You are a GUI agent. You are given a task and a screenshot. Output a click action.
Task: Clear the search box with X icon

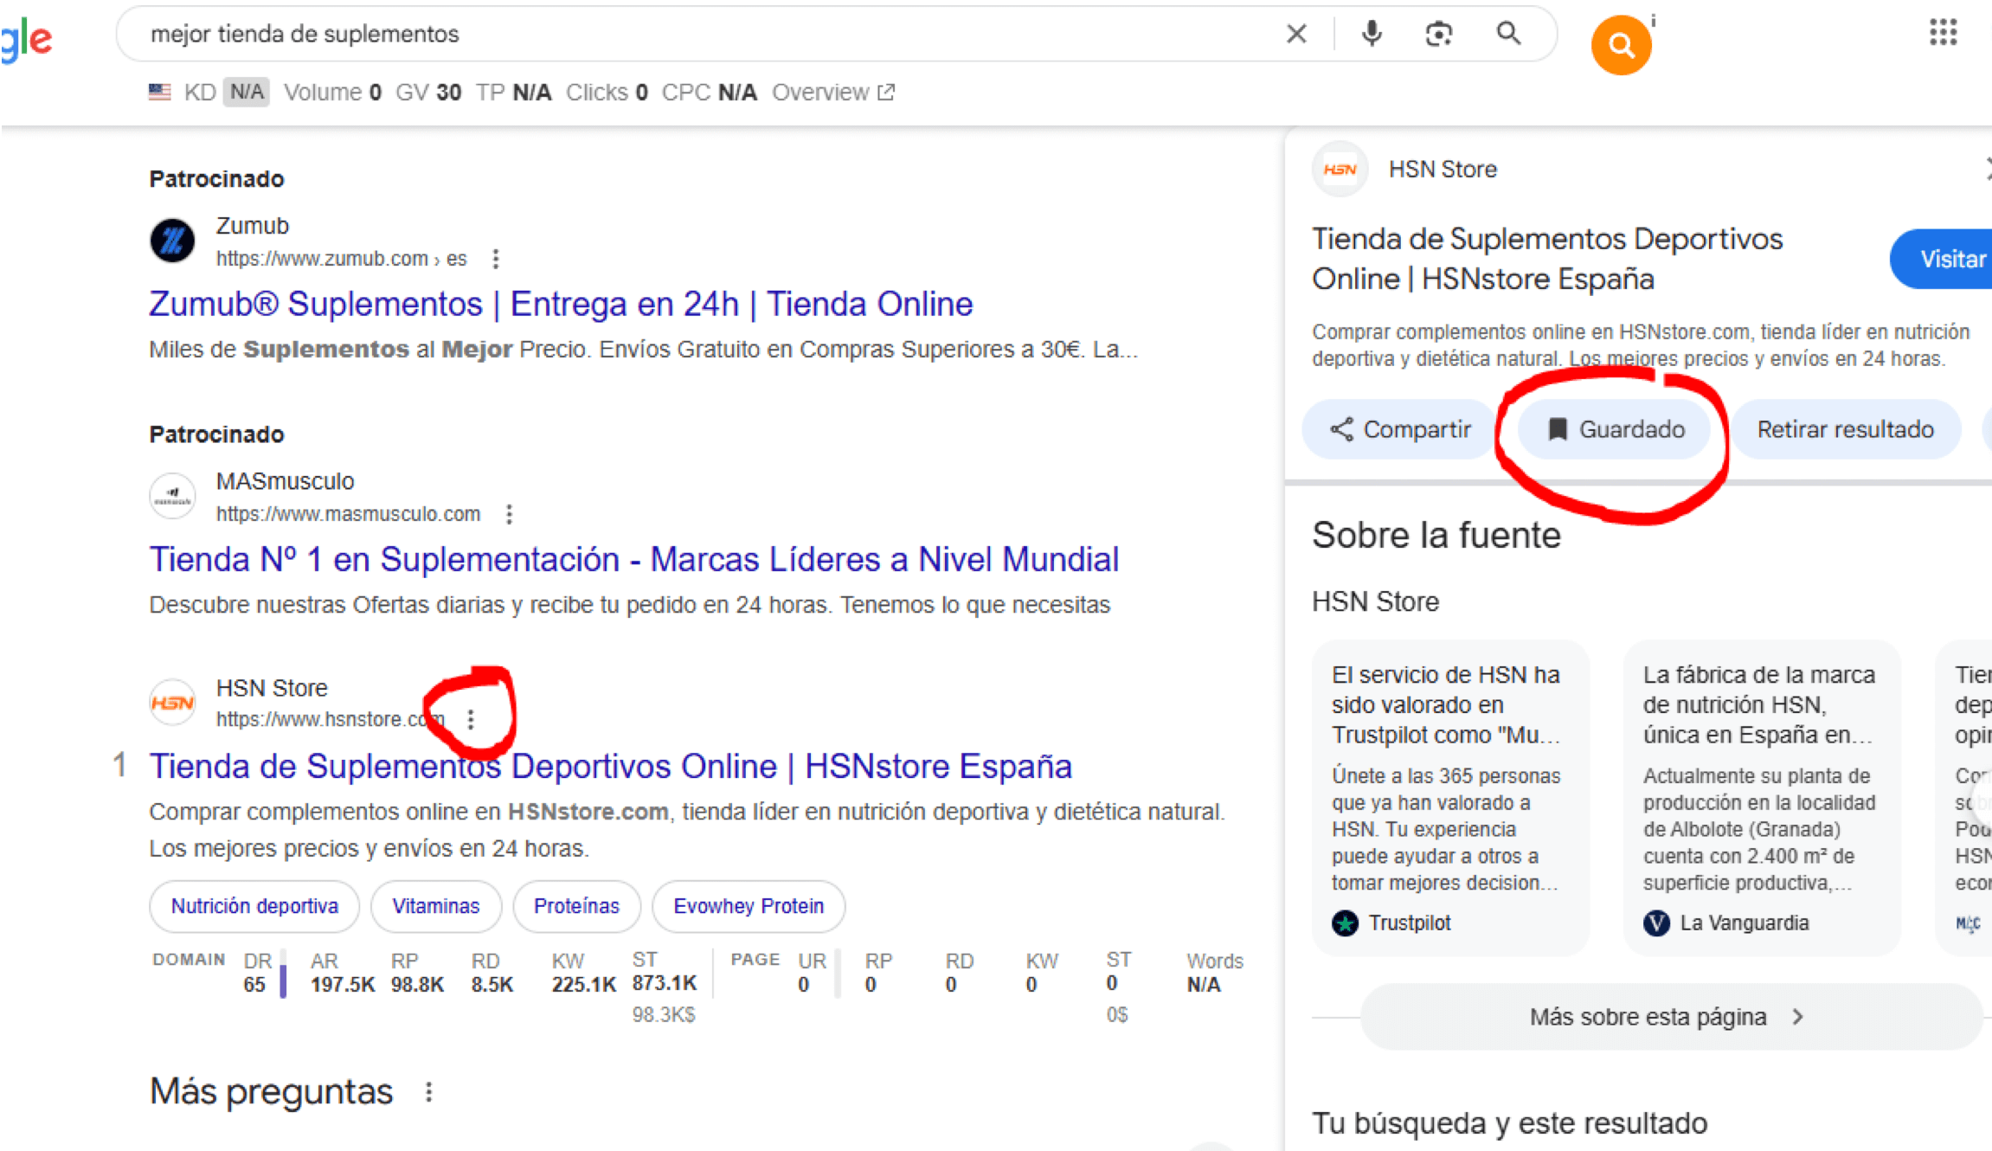pos(1295,34)
